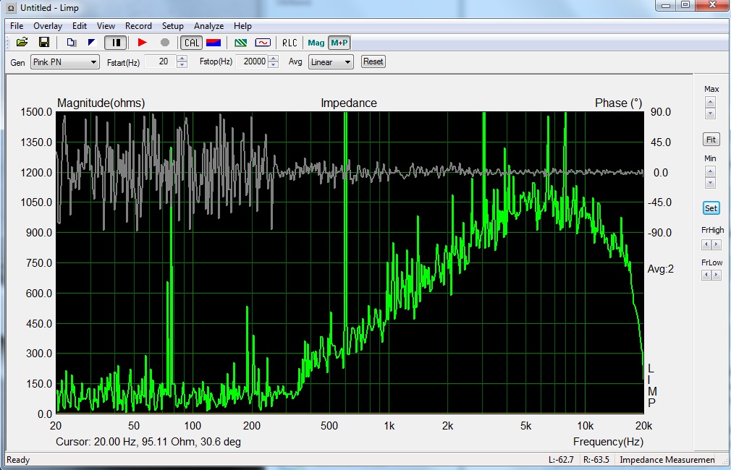This screenshot has height=470, width=731.
Task: Click the red and blue overlay icon
Action: [x=214, y=43]
